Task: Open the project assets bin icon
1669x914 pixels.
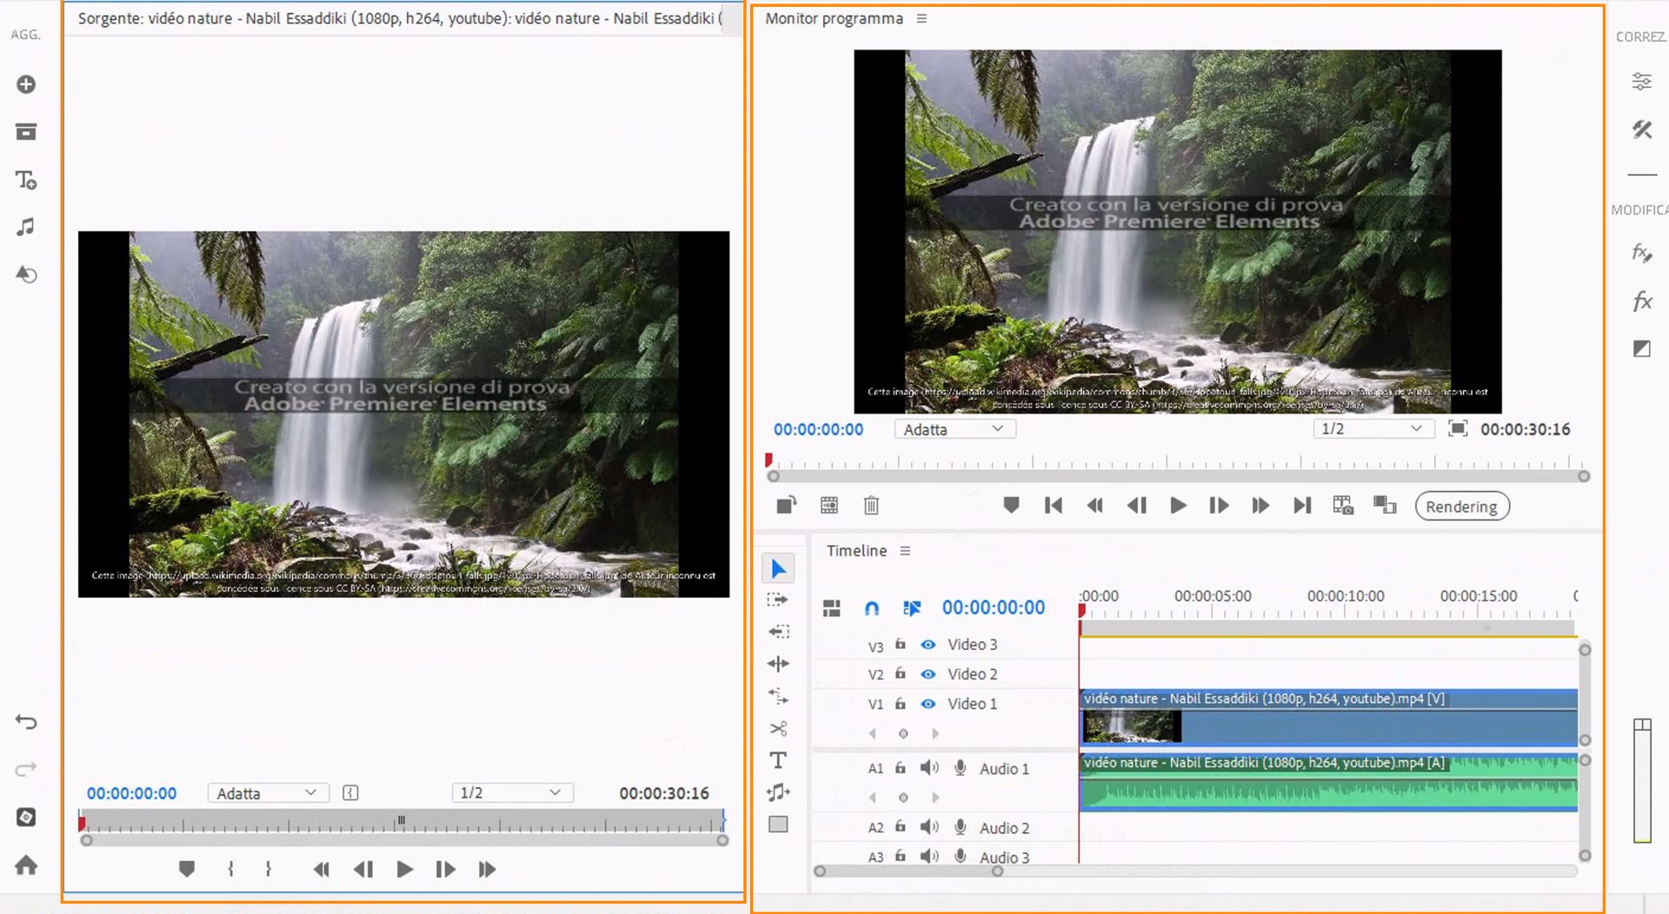Action: click(26, 132)
